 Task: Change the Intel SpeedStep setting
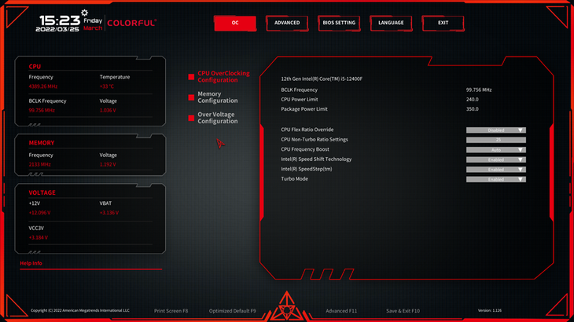click(x=495, y=170)
